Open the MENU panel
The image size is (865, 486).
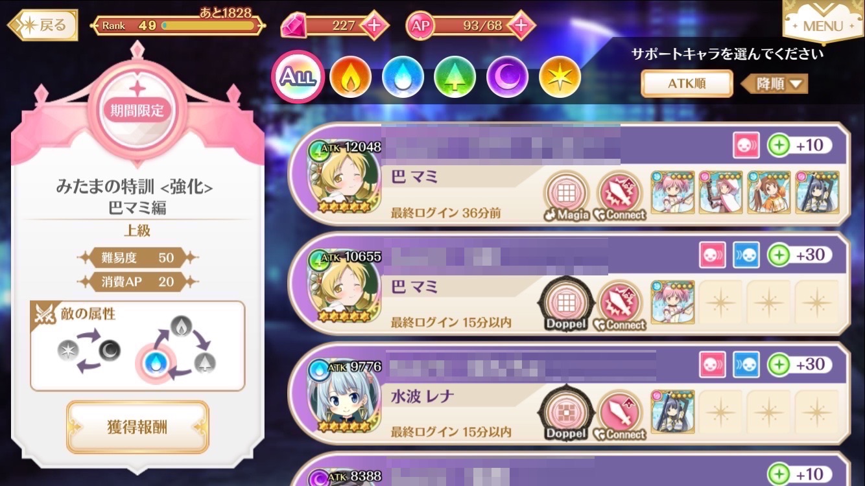(822, 23)
